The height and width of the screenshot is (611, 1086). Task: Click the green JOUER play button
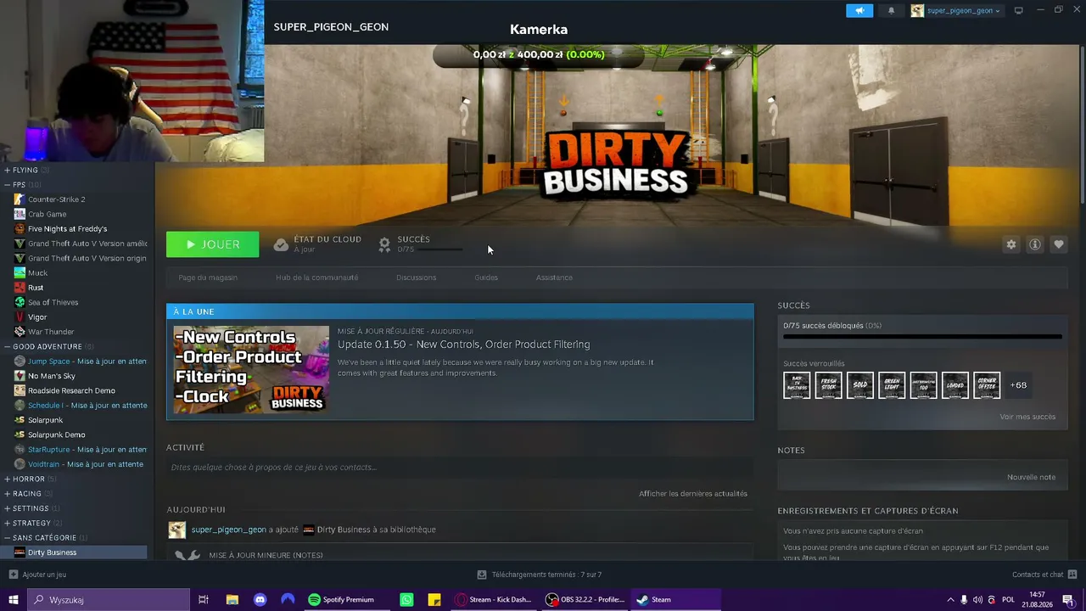click(x=213, y=244)
